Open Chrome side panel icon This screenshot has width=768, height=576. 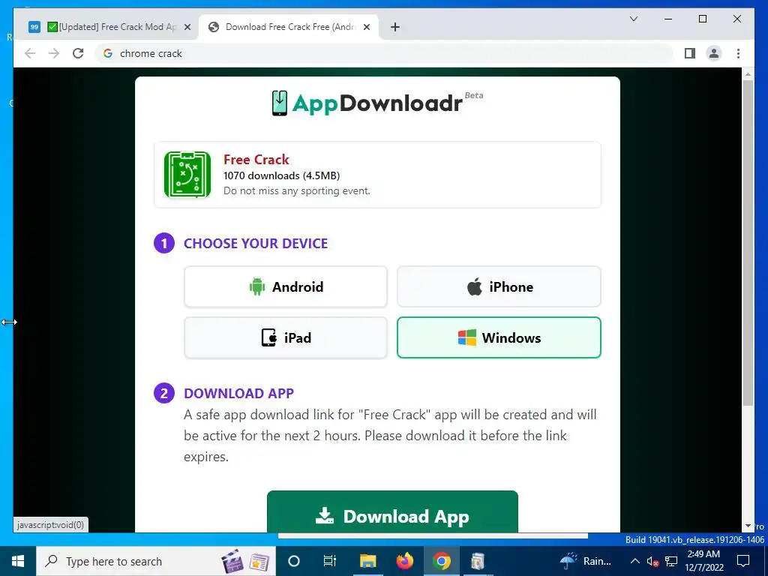click(x=690, y=53)
